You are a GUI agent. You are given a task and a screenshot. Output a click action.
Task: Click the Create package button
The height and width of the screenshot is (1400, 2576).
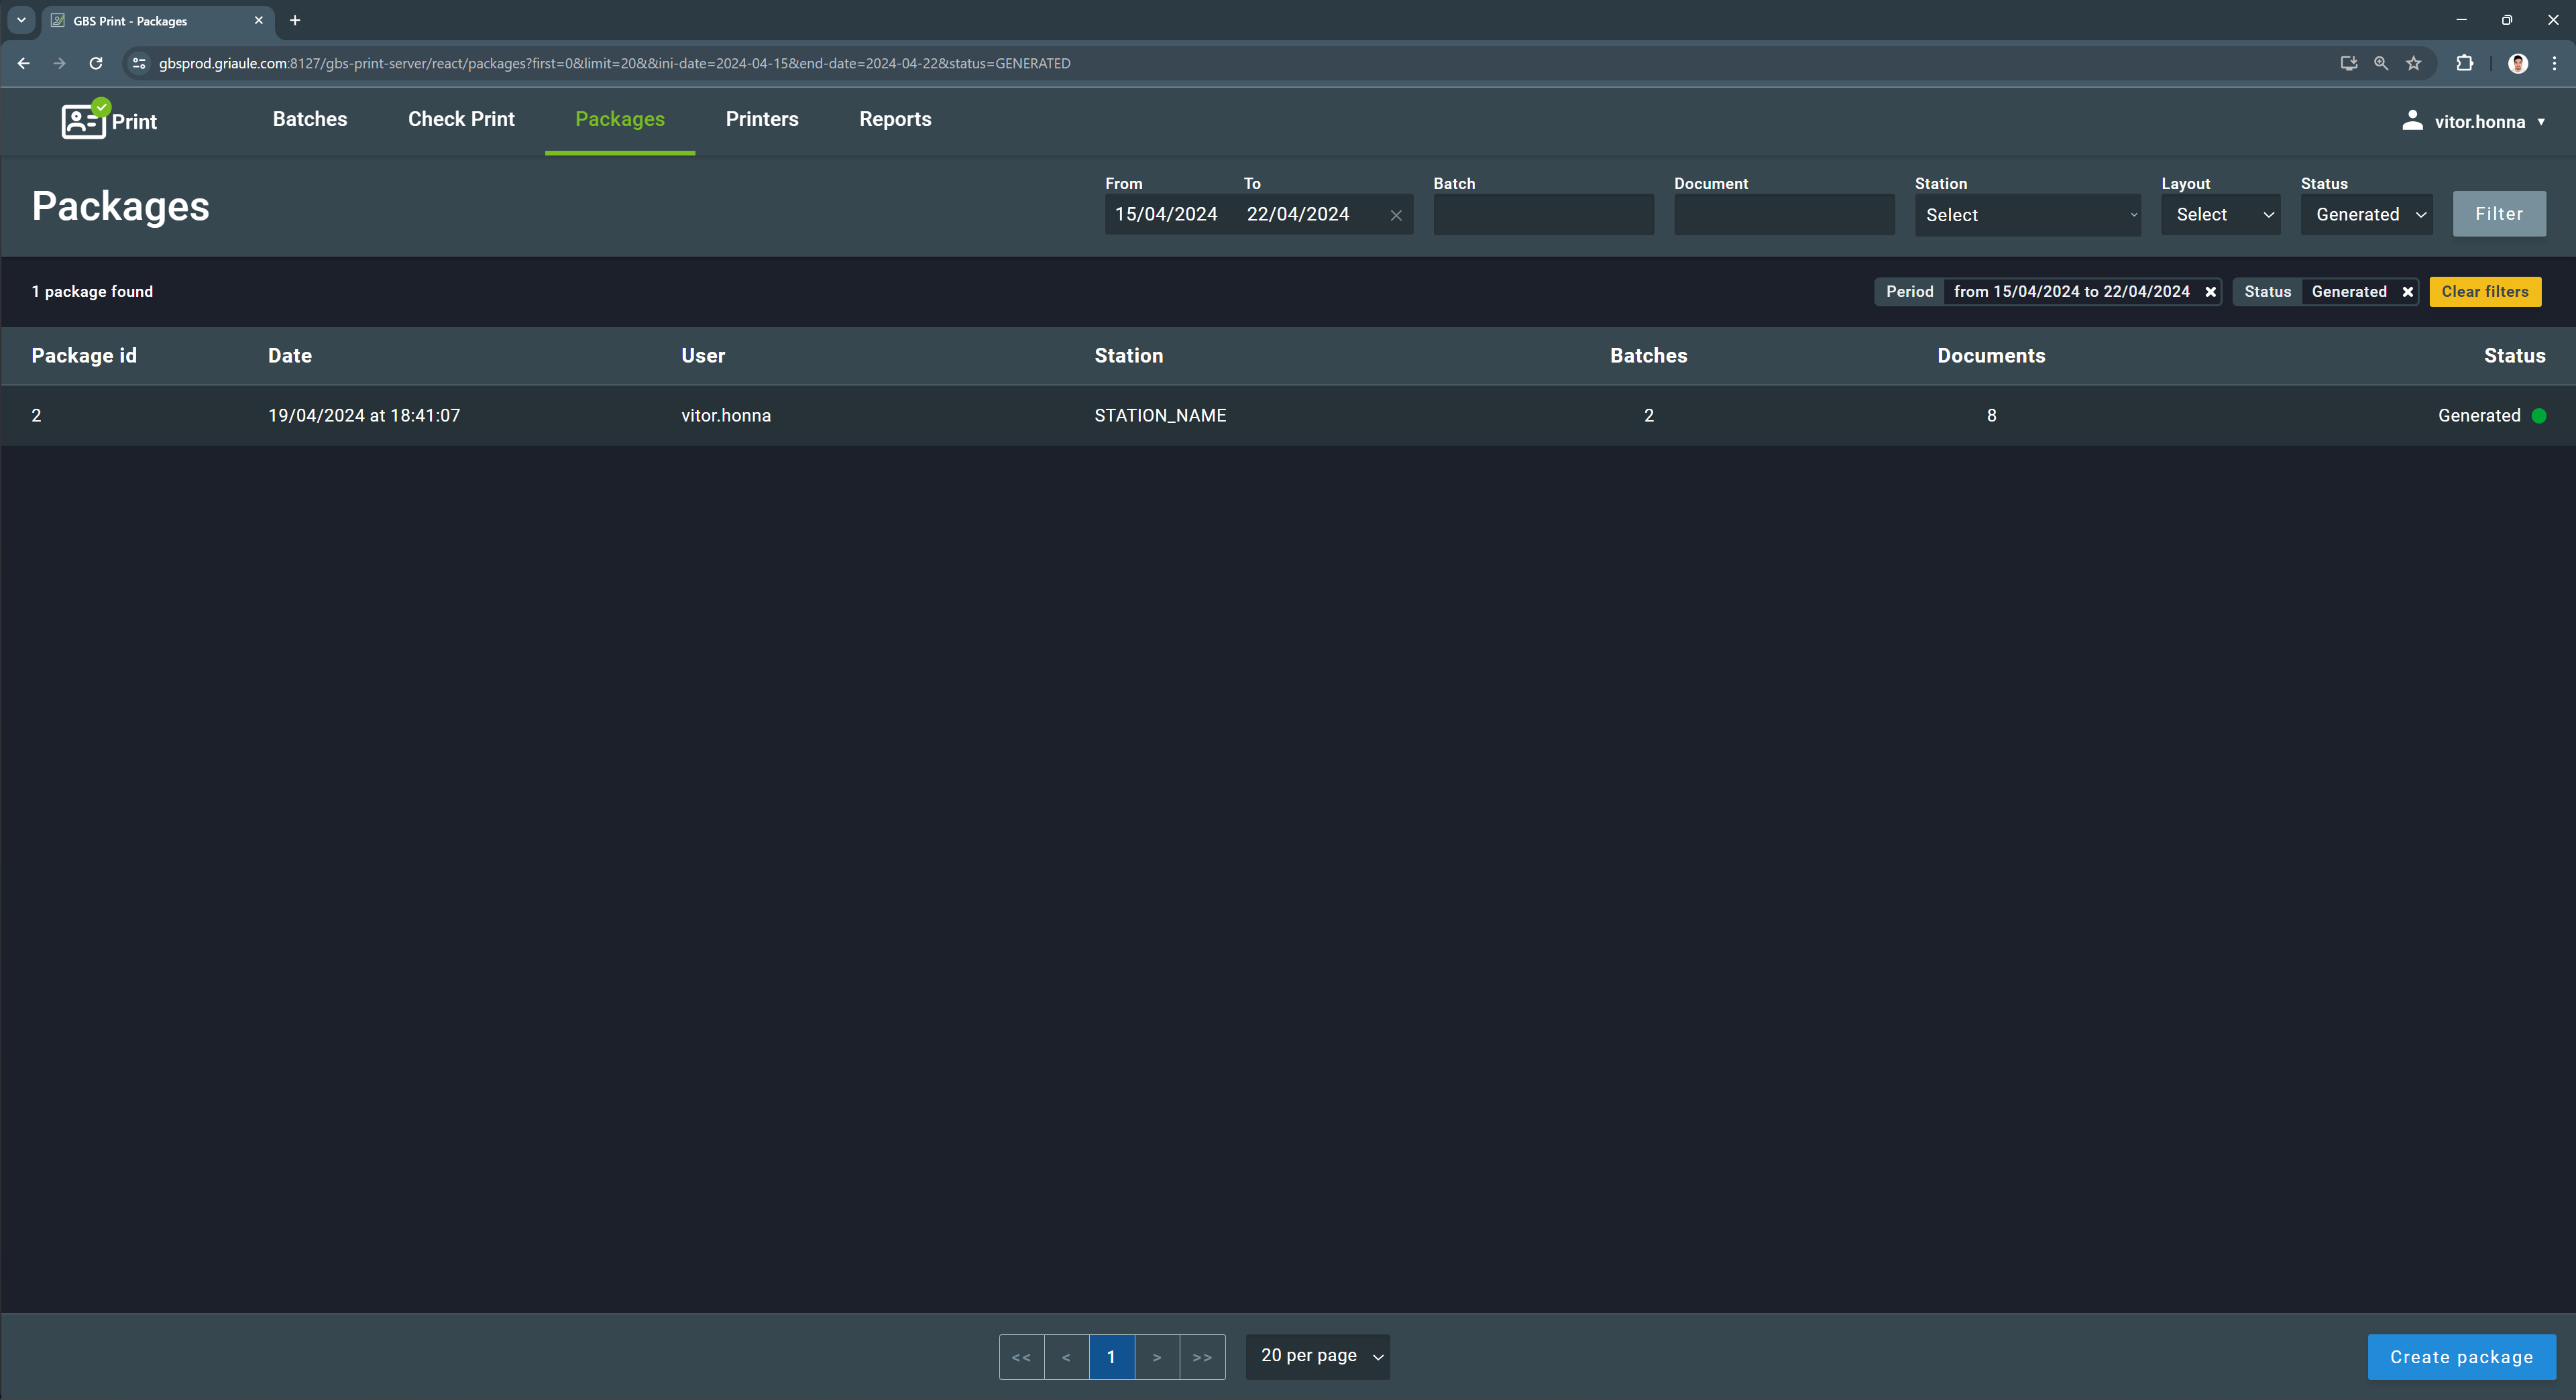(x=2461, y=1357)
